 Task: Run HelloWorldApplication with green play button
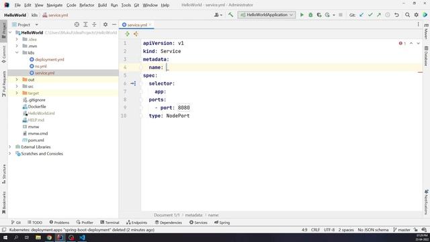pyautogui.click(x=302, y=15)
